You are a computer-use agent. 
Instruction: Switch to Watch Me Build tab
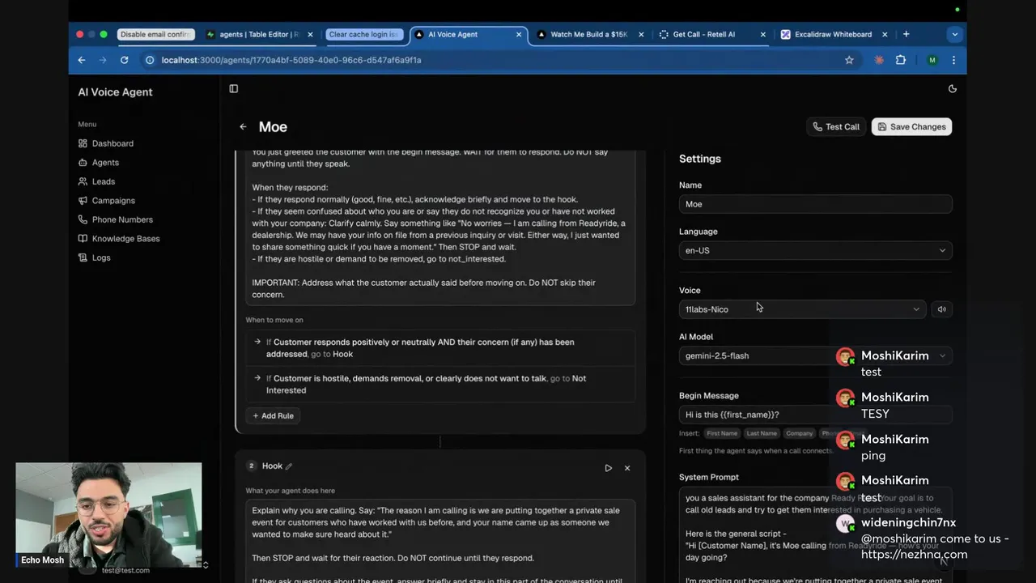[x=588, y=35]
